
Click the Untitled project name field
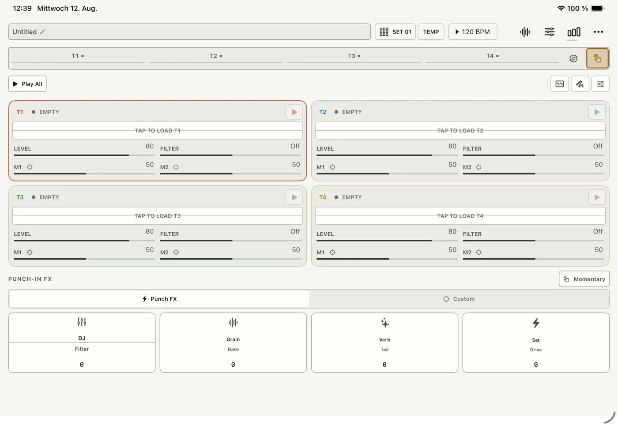(x=189, y=32)
